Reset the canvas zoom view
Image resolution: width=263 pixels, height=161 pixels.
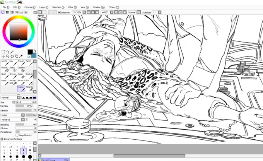(x=97, y=12)
